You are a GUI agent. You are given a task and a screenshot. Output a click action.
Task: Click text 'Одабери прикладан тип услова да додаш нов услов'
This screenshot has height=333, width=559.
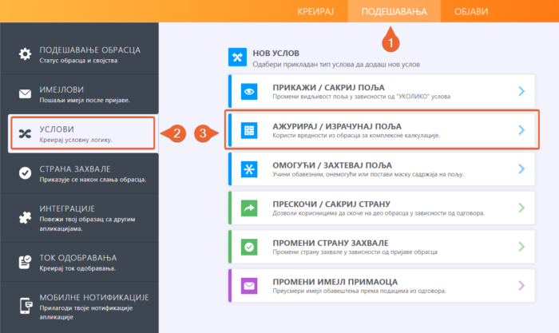tap(336, 65)
